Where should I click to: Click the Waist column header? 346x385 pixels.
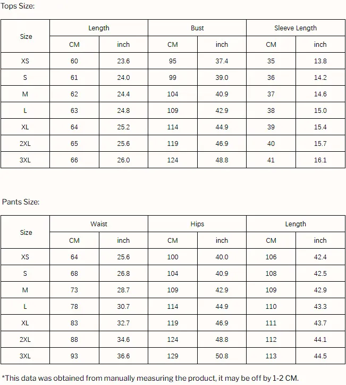point(99,224)
